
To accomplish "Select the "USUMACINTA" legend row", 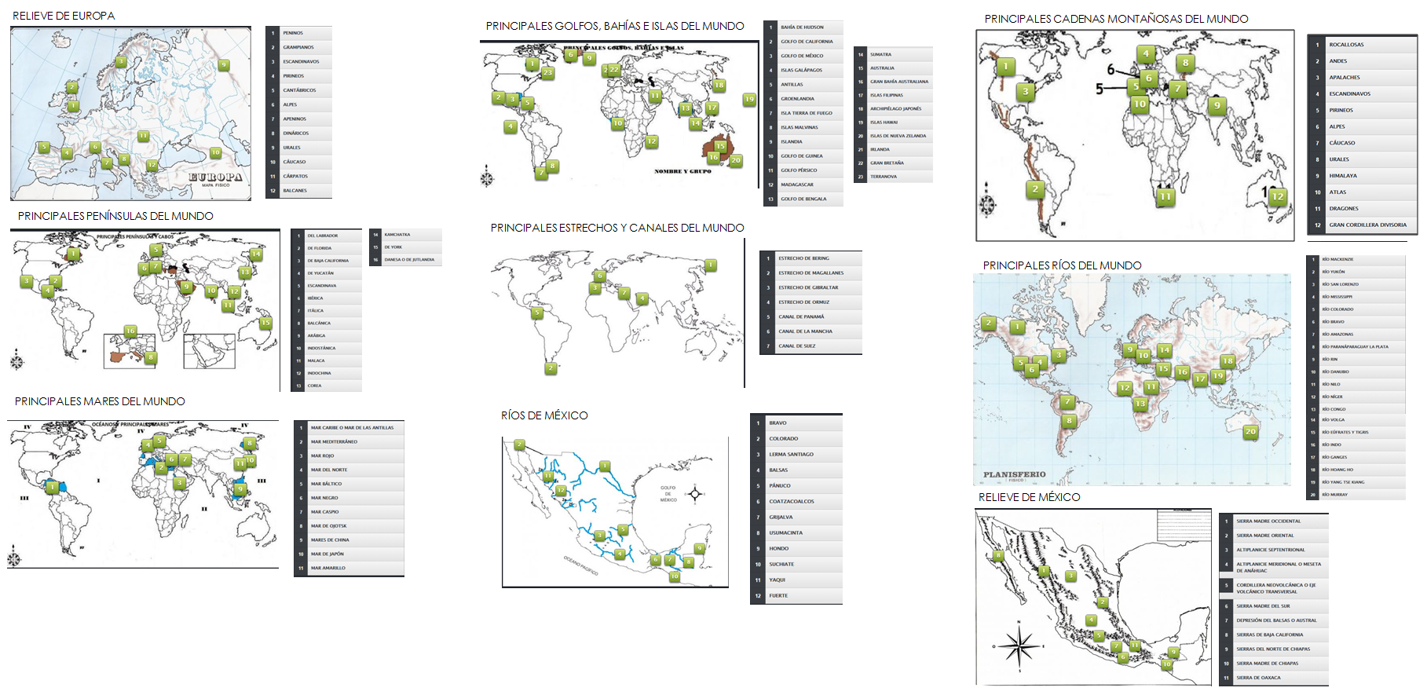I will point(796,533).
